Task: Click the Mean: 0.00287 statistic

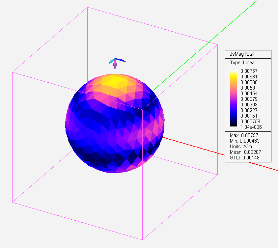Action: pyautogui.click(x=245, y=152)
